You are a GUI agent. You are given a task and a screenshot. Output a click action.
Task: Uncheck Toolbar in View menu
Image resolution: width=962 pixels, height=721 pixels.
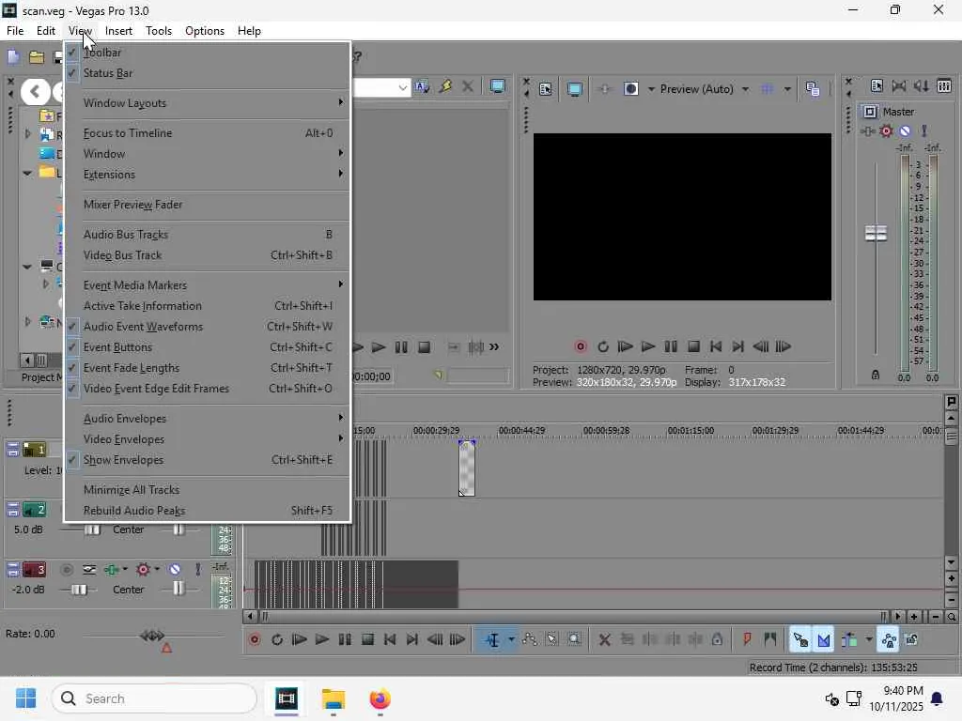point(208,53)
